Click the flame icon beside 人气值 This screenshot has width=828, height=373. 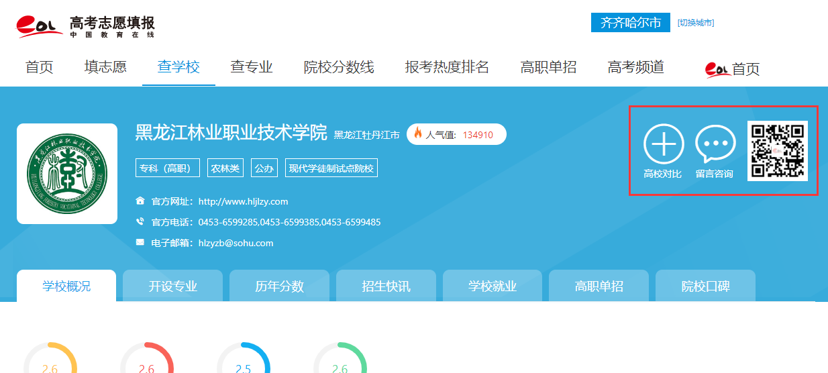tap(418, 134)
